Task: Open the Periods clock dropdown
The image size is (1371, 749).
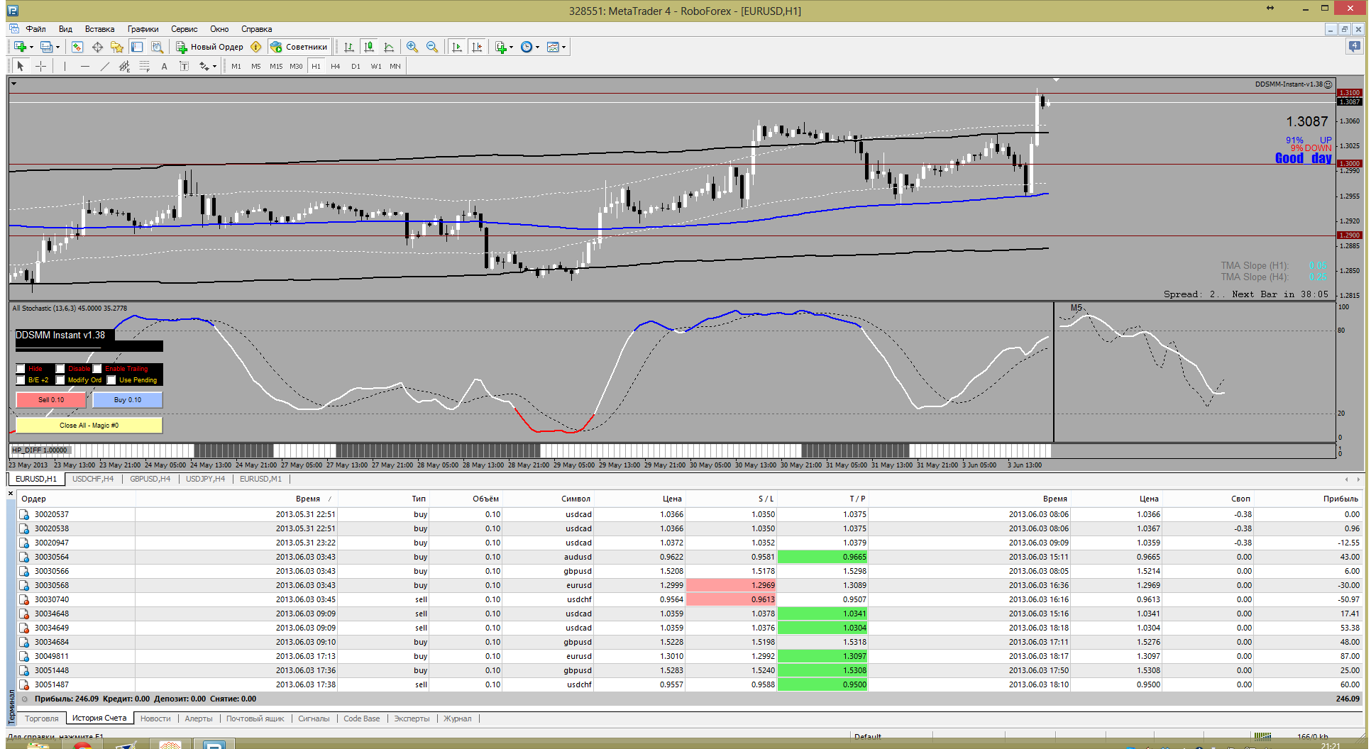Action: pyautogui.click(x=537, y=48)
